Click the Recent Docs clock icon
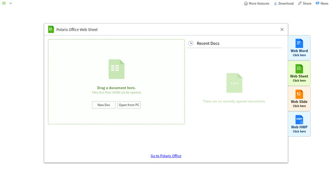Image resolution: width=332 pixels, height=186 pixels. tap(191, 43)
